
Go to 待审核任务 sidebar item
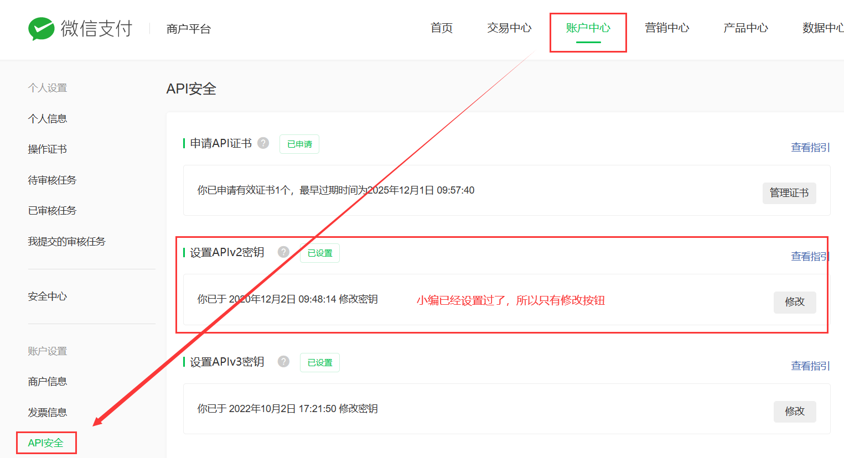[52, 180]
